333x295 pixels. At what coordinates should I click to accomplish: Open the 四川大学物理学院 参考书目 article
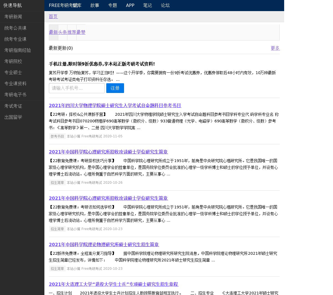pyautogui.click(x=115, y=105)
